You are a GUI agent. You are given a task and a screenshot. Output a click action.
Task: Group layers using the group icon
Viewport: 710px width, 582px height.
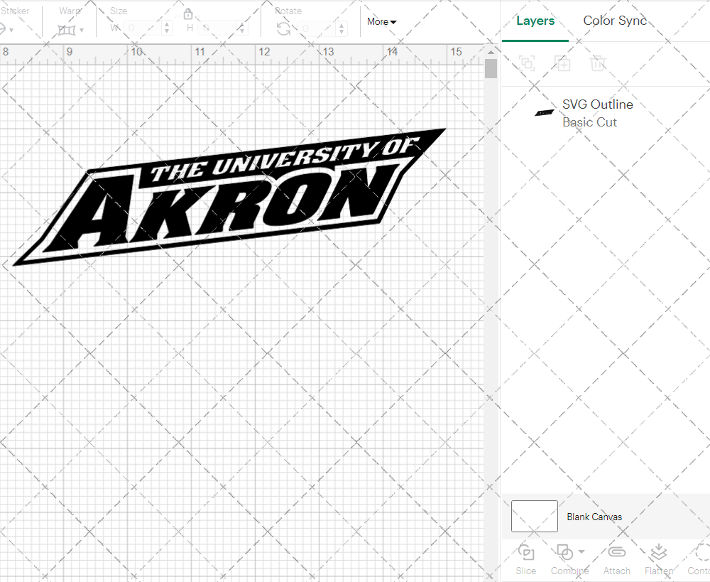point(528,63)
